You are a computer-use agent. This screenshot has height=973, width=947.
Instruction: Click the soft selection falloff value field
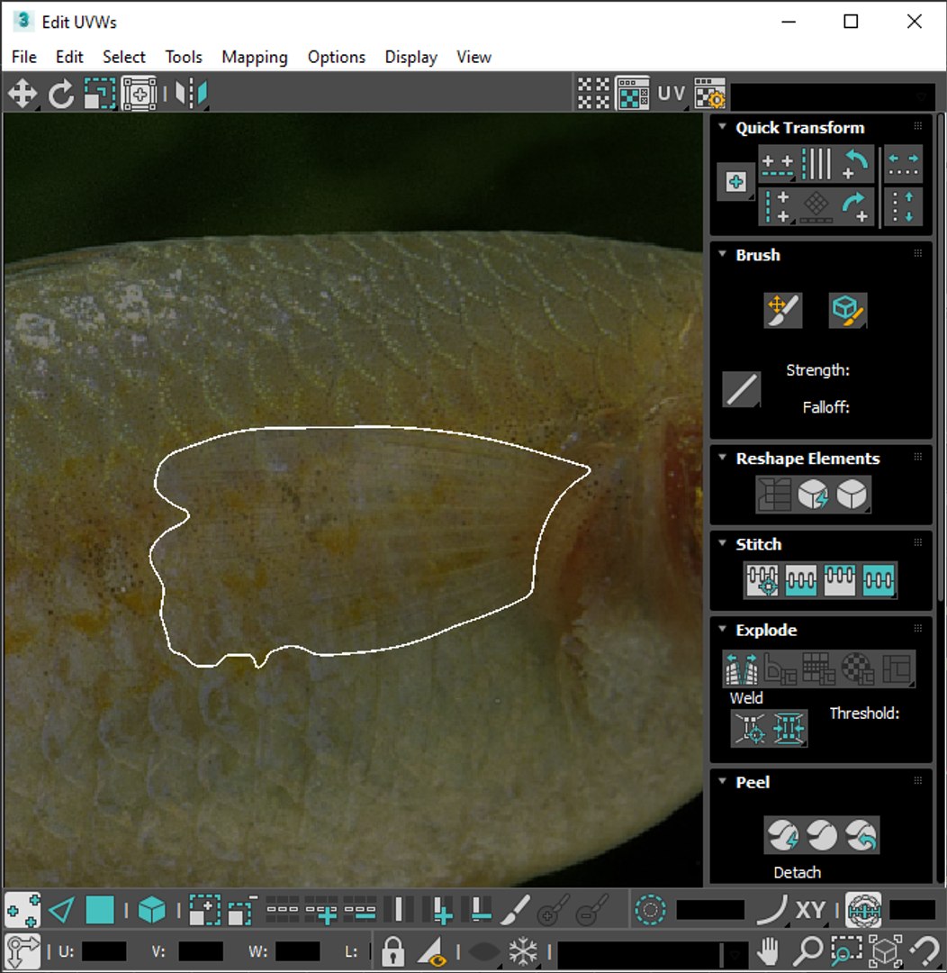pyautogui.click(x=710, y=910)
